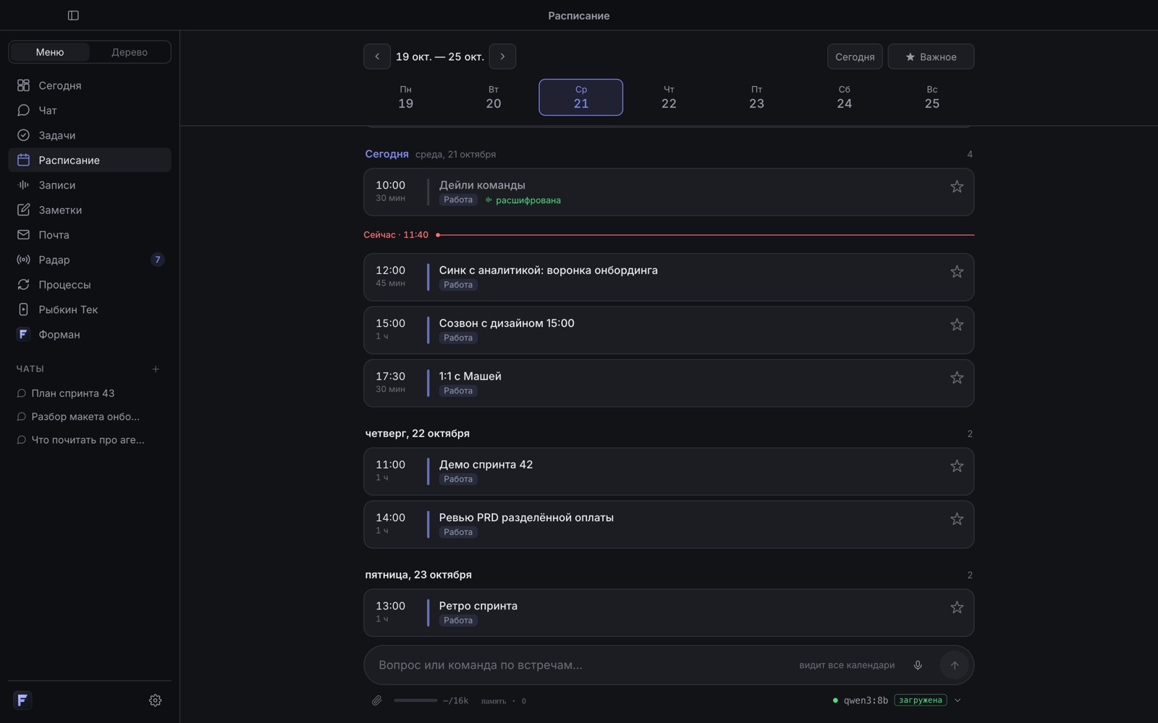Screen dimensions: 1158x723
Task: Star the Созвон с дизайном meeting
Action: (x=957, y=325)
